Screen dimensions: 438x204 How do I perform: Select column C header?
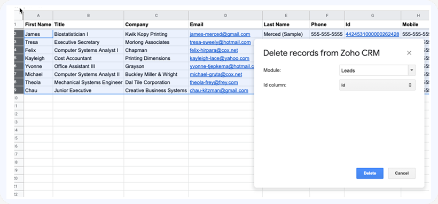[156, 15]
